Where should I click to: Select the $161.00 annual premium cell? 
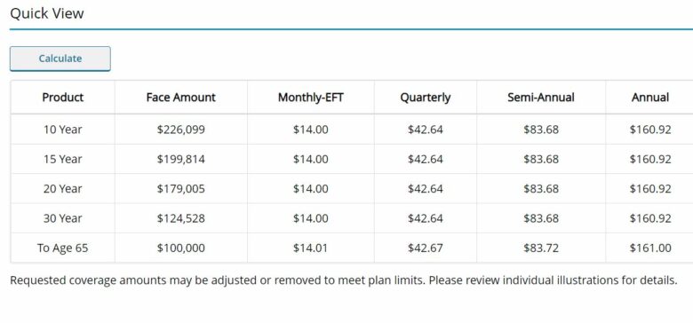click(650, 248)
